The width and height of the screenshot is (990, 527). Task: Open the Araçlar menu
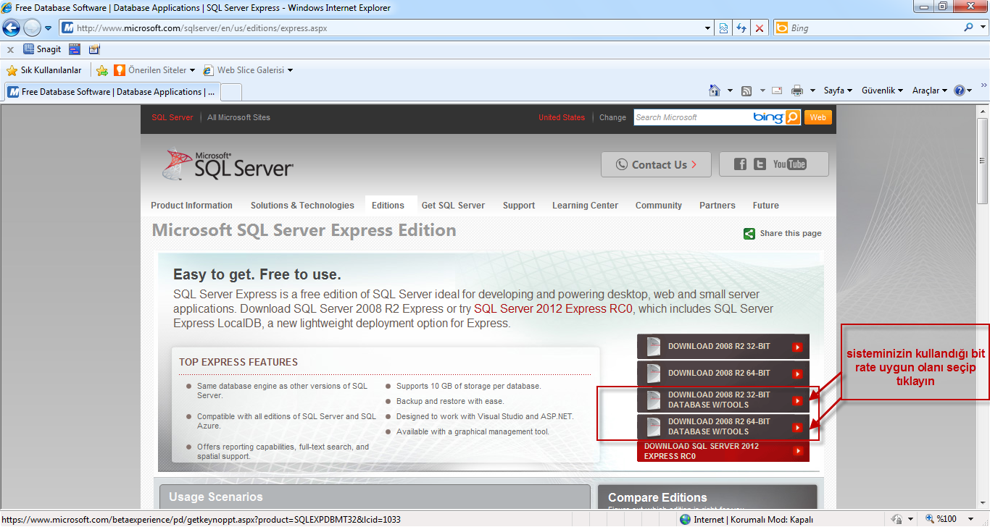click(x=930, y=90)
